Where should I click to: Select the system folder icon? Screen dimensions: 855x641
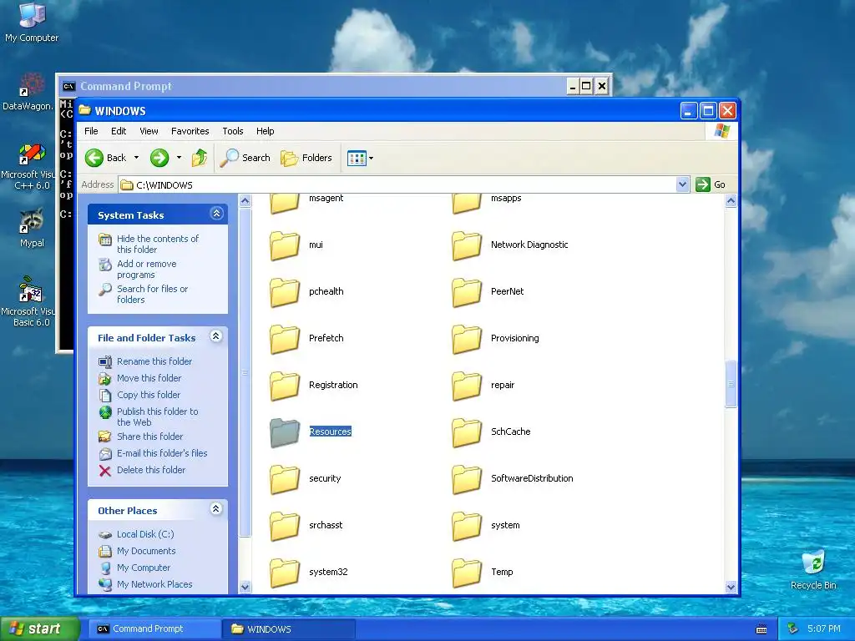click(x=467, y=526)
